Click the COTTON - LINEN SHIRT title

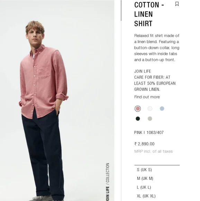[149, 14]
